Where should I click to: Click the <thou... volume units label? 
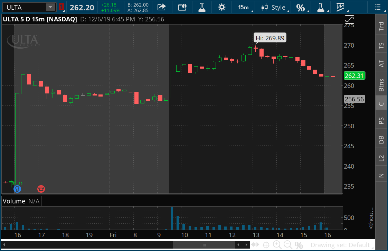click(371, 218)
